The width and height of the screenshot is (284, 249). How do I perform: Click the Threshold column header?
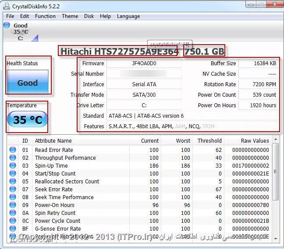208,140
